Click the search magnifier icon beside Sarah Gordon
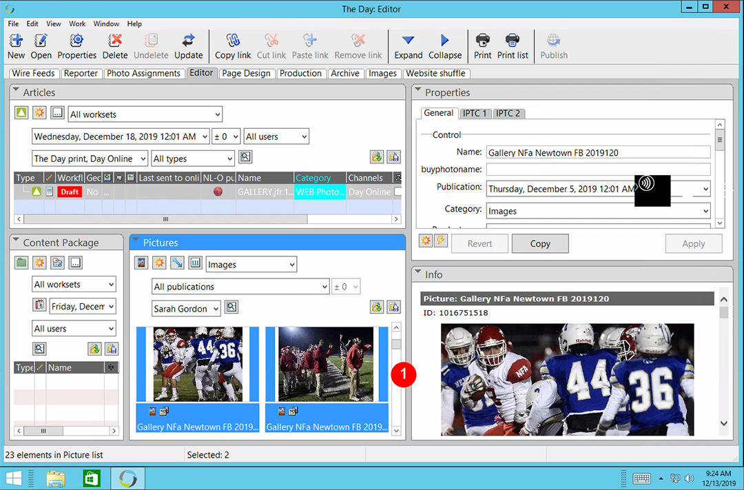The height and width of the screenshot is (490, 744). (x=231, y=307)
